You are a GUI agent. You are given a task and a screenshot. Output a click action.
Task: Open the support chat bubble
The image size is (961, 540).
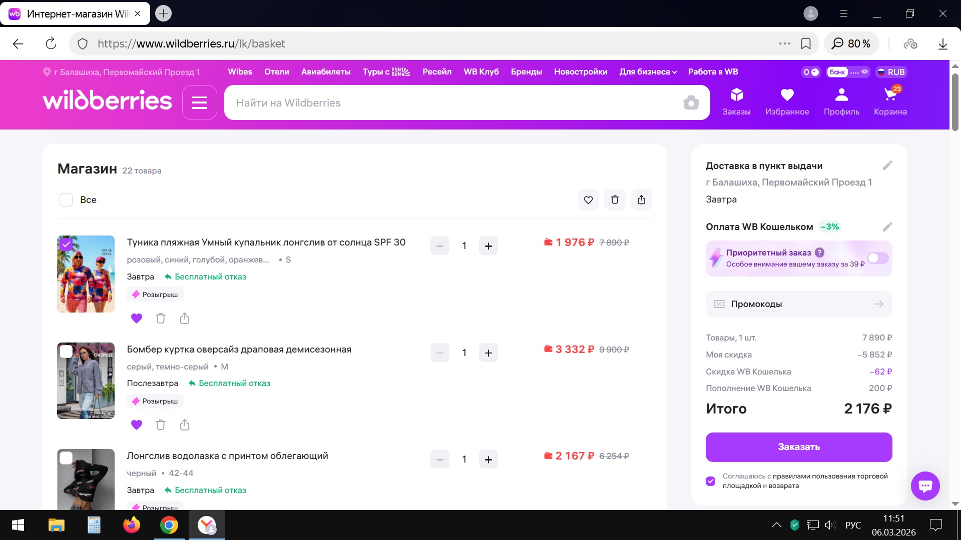[925, 485]
